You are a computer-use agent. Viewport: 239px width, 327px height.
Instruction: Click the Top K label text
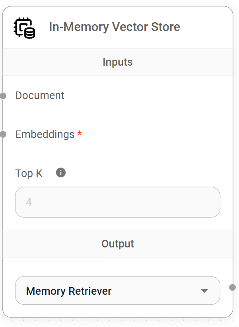pyautogui.click(x=29, y=173)
